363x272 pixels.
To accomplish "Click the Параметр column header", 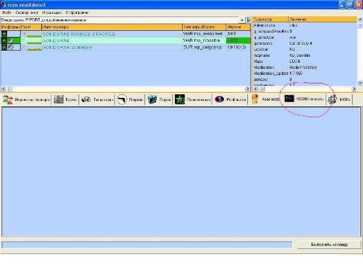I will (x=270, y=19).
